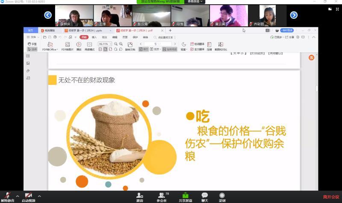Open the 页面 ribbon tab
This screenshot has width=342, height=203.
(x=125, y=37)
